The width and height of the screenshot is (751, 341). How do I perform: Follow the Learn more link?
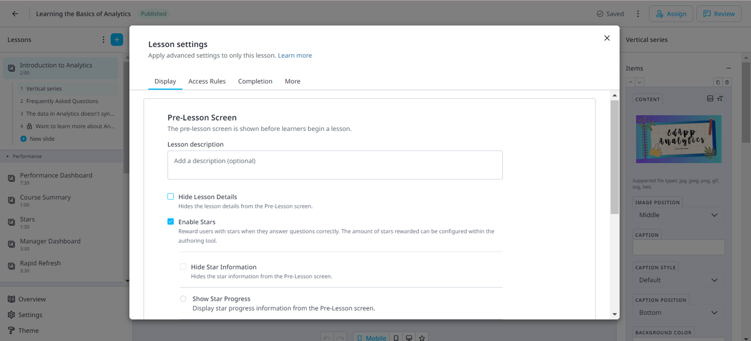295,55
